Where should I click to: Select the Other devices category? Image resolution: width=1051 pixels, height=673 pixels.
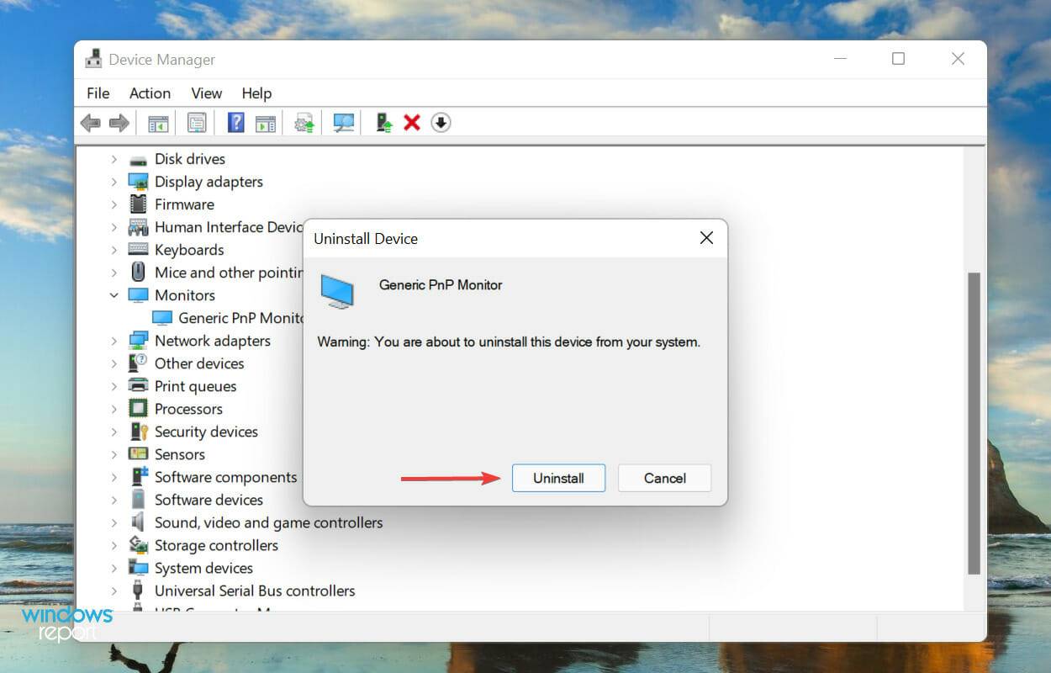point(199,363)
